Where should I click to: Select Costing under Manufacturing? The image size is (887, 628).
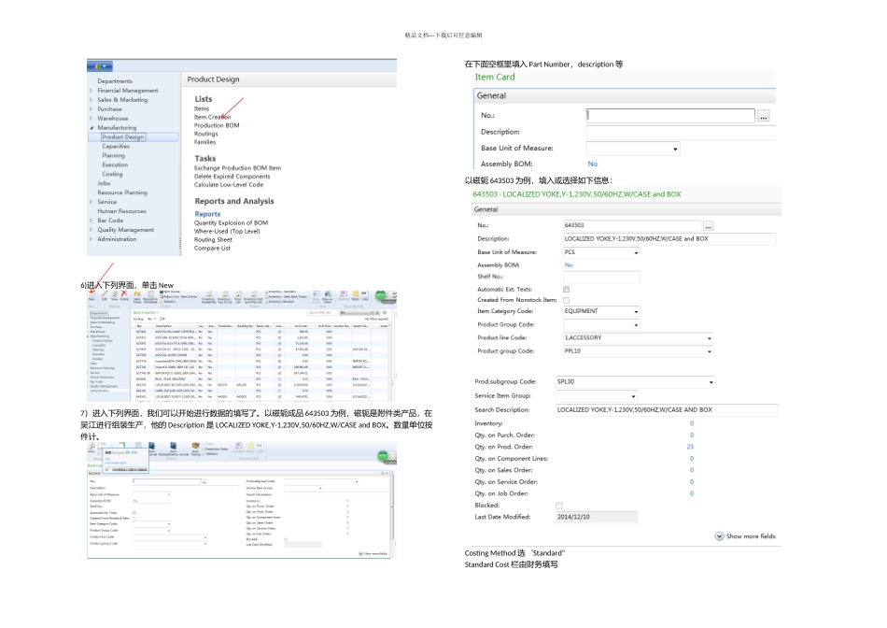pyautogui.click(x=112, y=174)
